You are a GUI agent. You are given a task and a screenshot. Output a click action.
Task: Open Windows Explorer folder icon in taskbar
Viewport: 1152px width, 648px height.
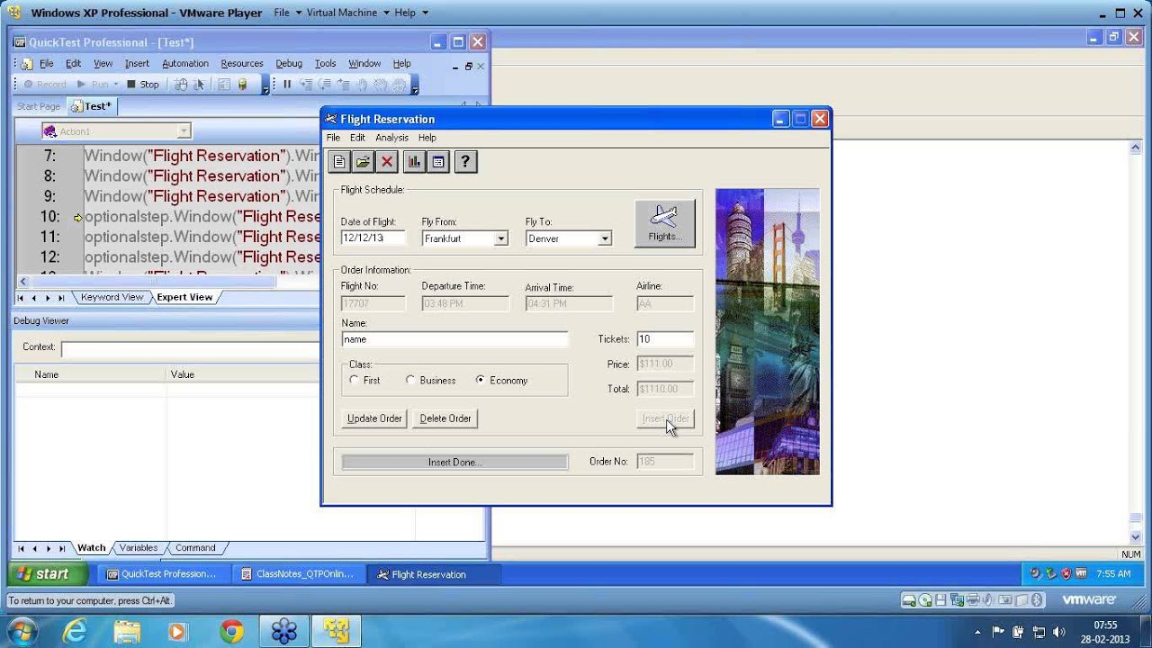[x=127, y=632]
